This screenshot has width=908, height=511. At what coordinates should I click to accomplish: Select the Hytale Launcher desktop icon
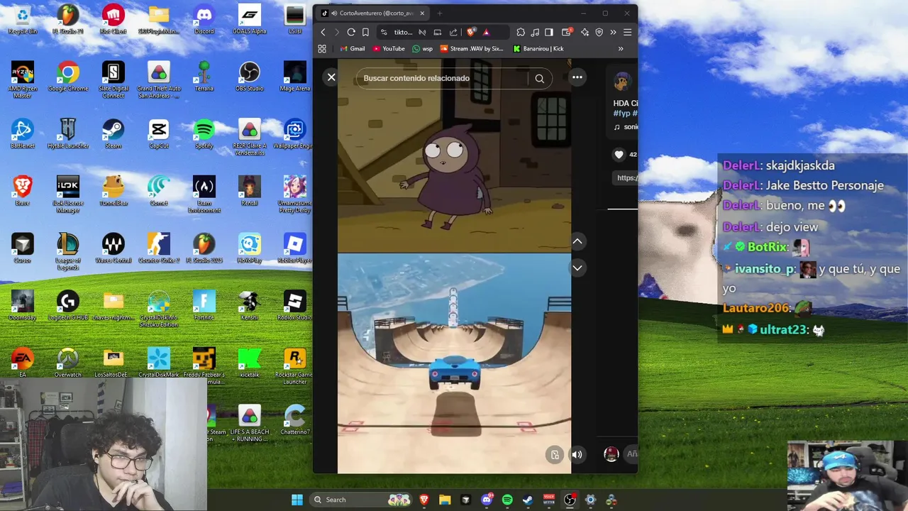[68, 133]
